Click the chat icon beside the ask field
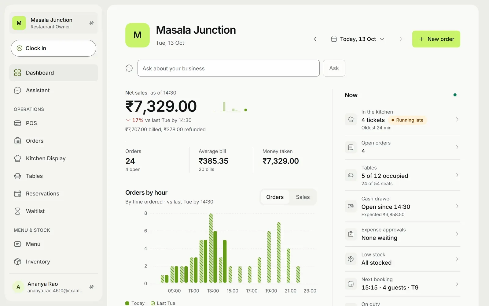Image resolution: width=489 pixels, height=306 pixels. click(129, 68)
